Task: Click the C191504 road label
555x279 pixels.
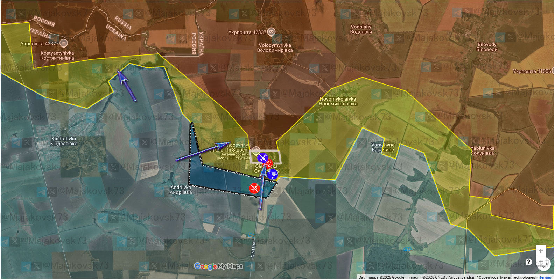Action: pyautogui.click(x=253, y=250)
